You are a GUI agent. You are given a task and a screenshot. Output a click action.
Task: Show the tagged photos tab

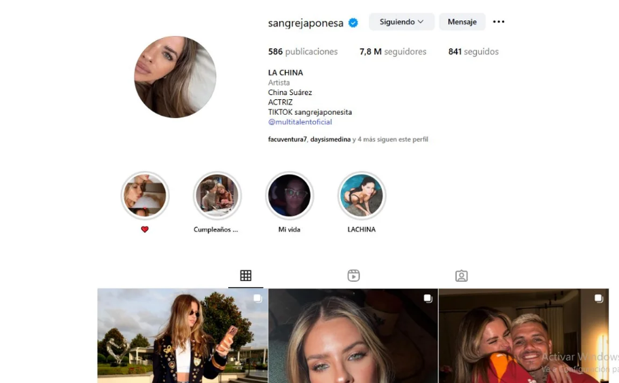tap(461, 275)
